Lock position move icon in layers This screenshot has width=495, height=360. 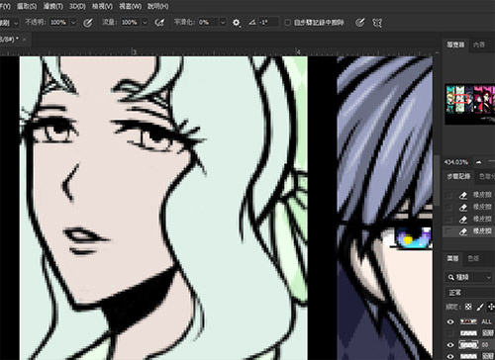[x=491, y=307]
